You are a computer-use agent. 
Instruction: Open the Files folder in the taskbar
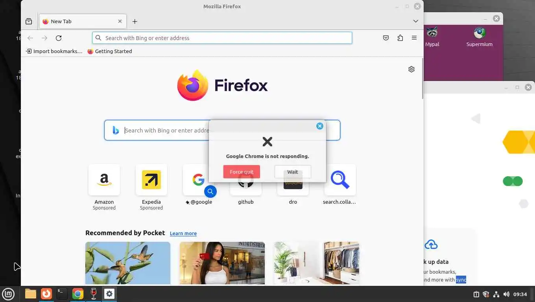pyautogui.click(x=30, y=294)
